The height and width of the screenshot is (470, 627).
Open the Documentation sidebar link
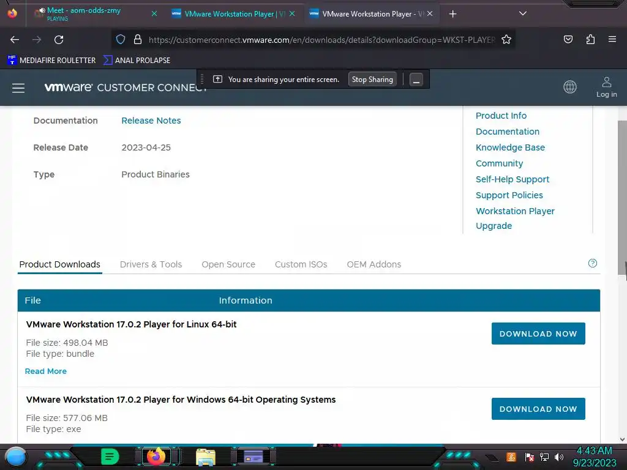(508, 132)
